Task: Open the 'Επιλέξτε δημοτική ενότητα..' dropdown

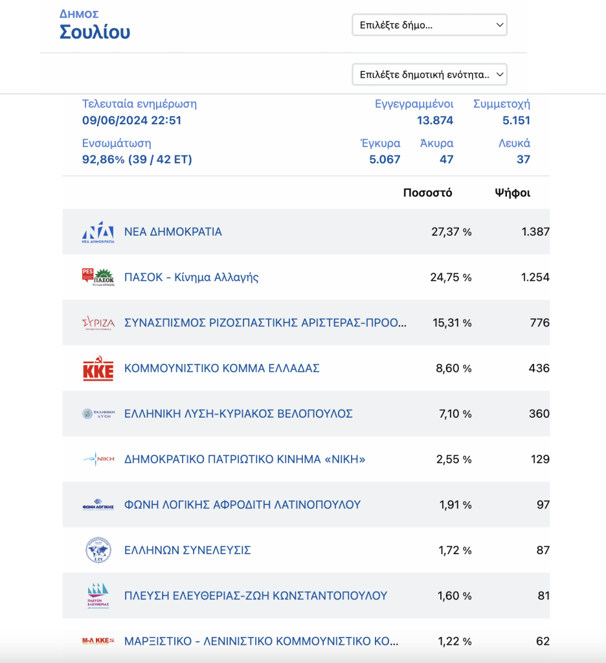Action: coord(429,74)
